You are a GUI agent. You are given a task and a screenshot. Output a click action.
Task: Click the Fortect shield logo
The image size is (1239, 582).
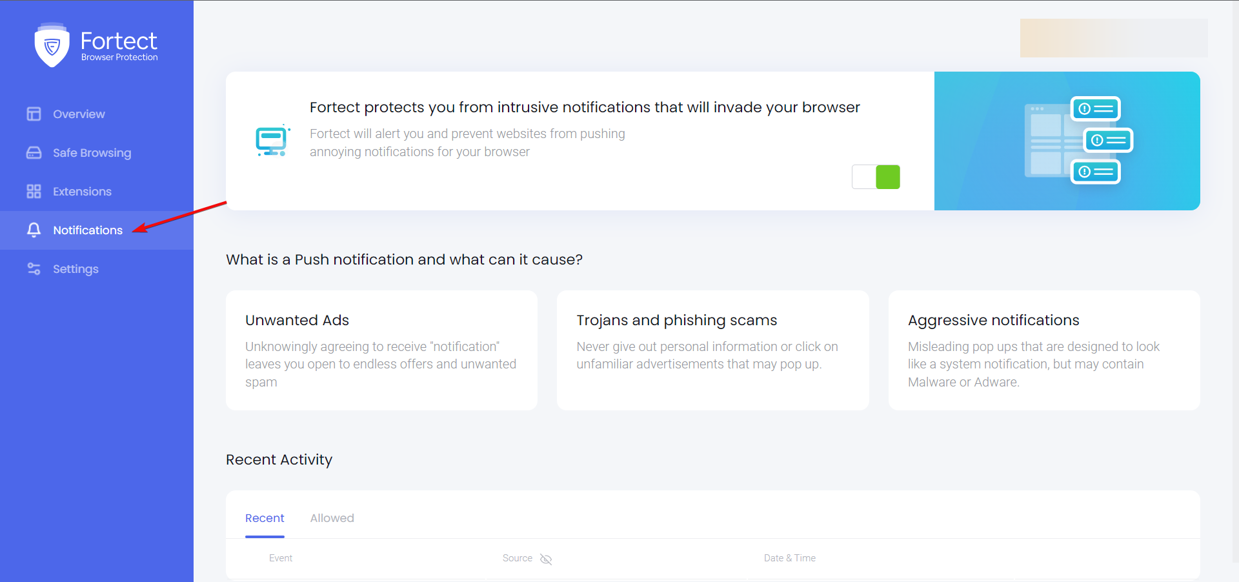click(x=52, y=45)
